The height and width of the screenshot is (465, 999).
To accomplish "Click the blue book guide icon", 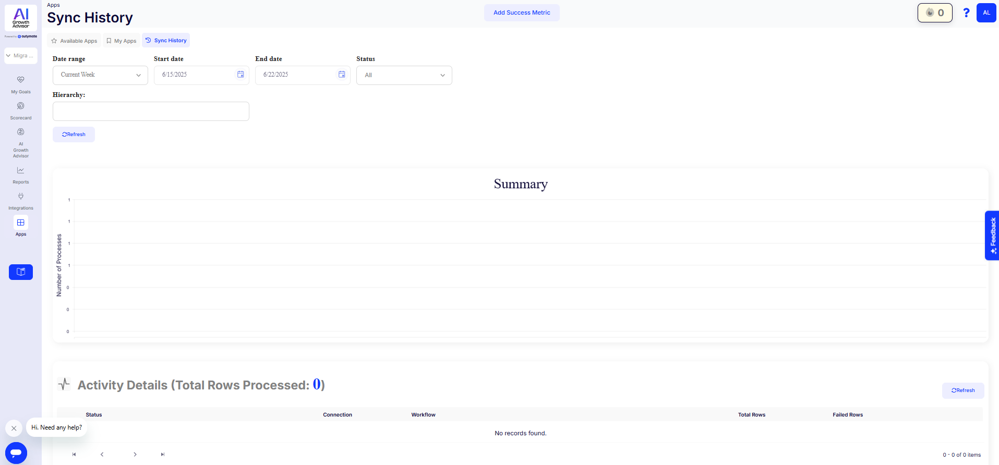I will click(x=21, y=272).
